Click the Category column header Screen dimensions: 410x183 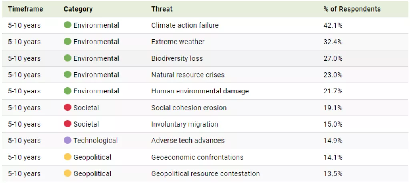coord(78,9)
